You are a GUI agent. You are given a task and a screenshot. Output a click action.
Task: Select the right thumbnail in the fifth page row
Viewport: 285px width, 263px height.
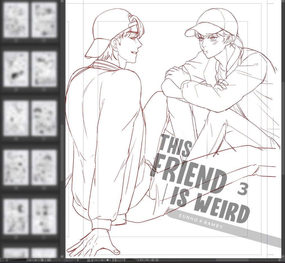click(44, 217)
